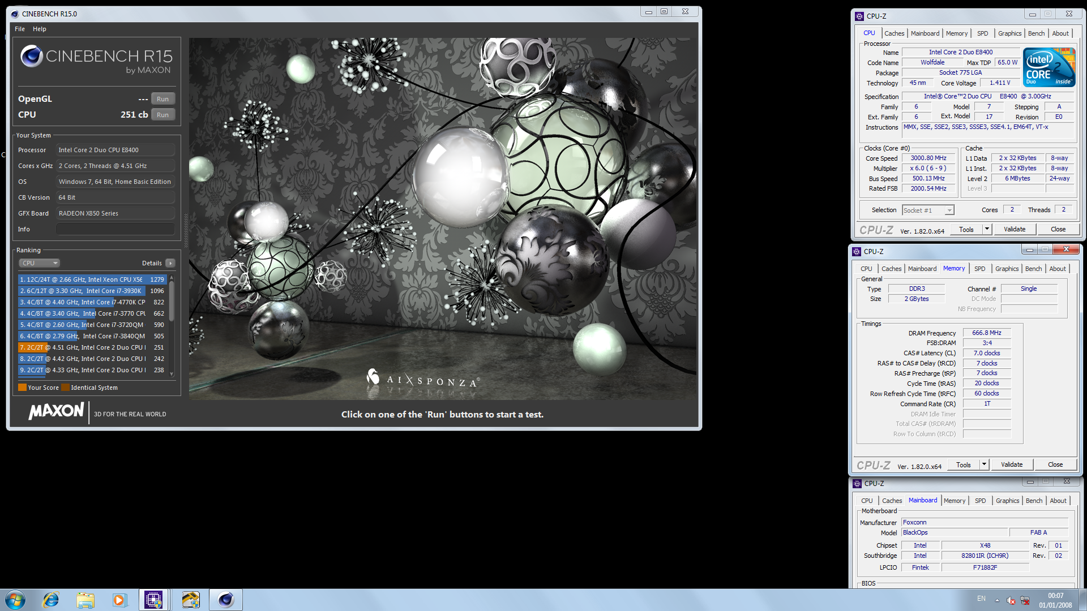Screen dimensions: 1087x611
Task: Select ranking row 9 at 4.33 GHz
Action: click(x=92, y=370)
